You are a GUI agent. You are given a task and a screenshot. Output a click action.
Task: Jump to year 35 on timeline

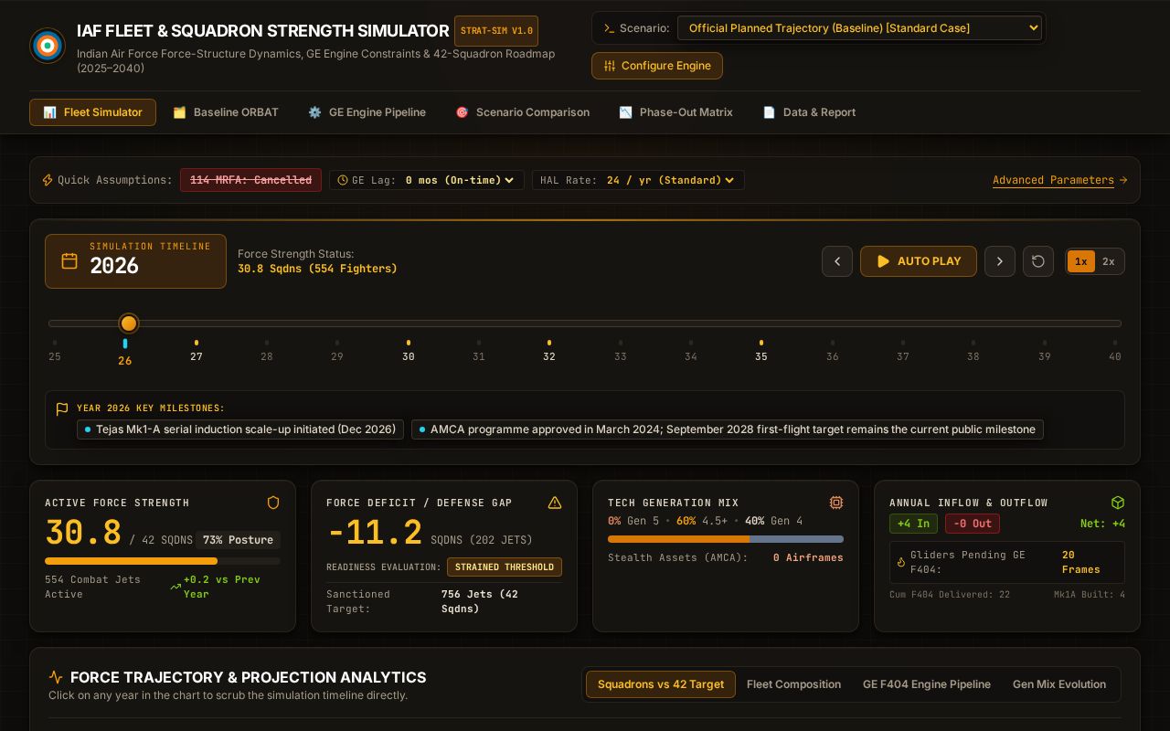click(x=761, y=352)
